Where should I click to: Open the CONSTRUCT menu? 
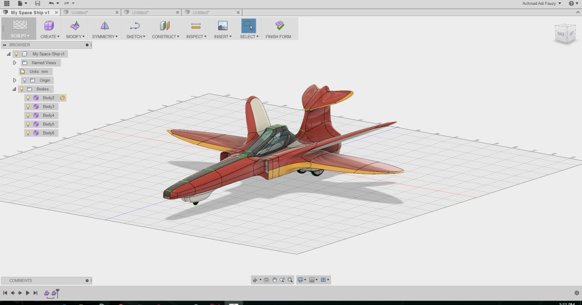(165, 36)
